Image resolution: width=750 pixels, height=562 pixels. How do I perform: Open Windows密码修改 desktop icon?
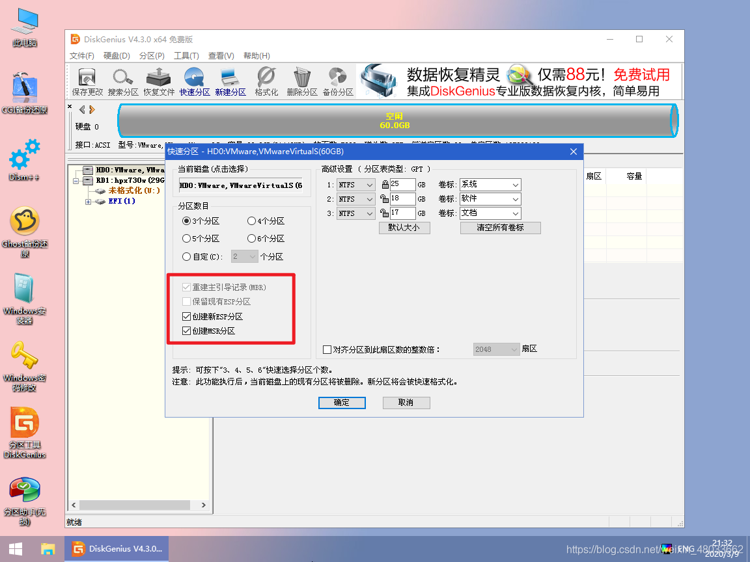click(x=25, y=366)
